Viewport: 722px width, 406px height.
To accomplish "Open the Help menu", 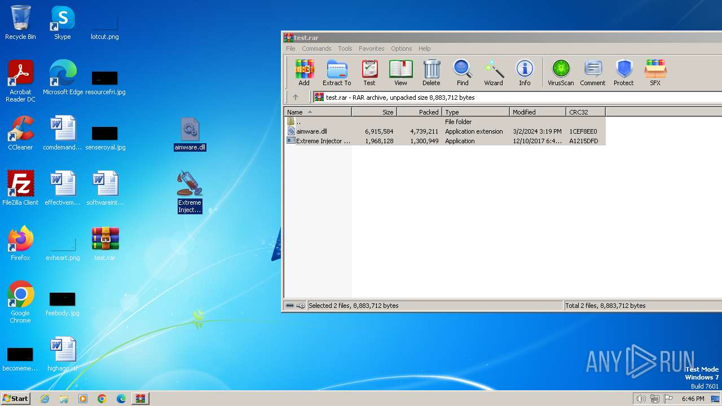I will pyautogui.click(x=425, y=48).
